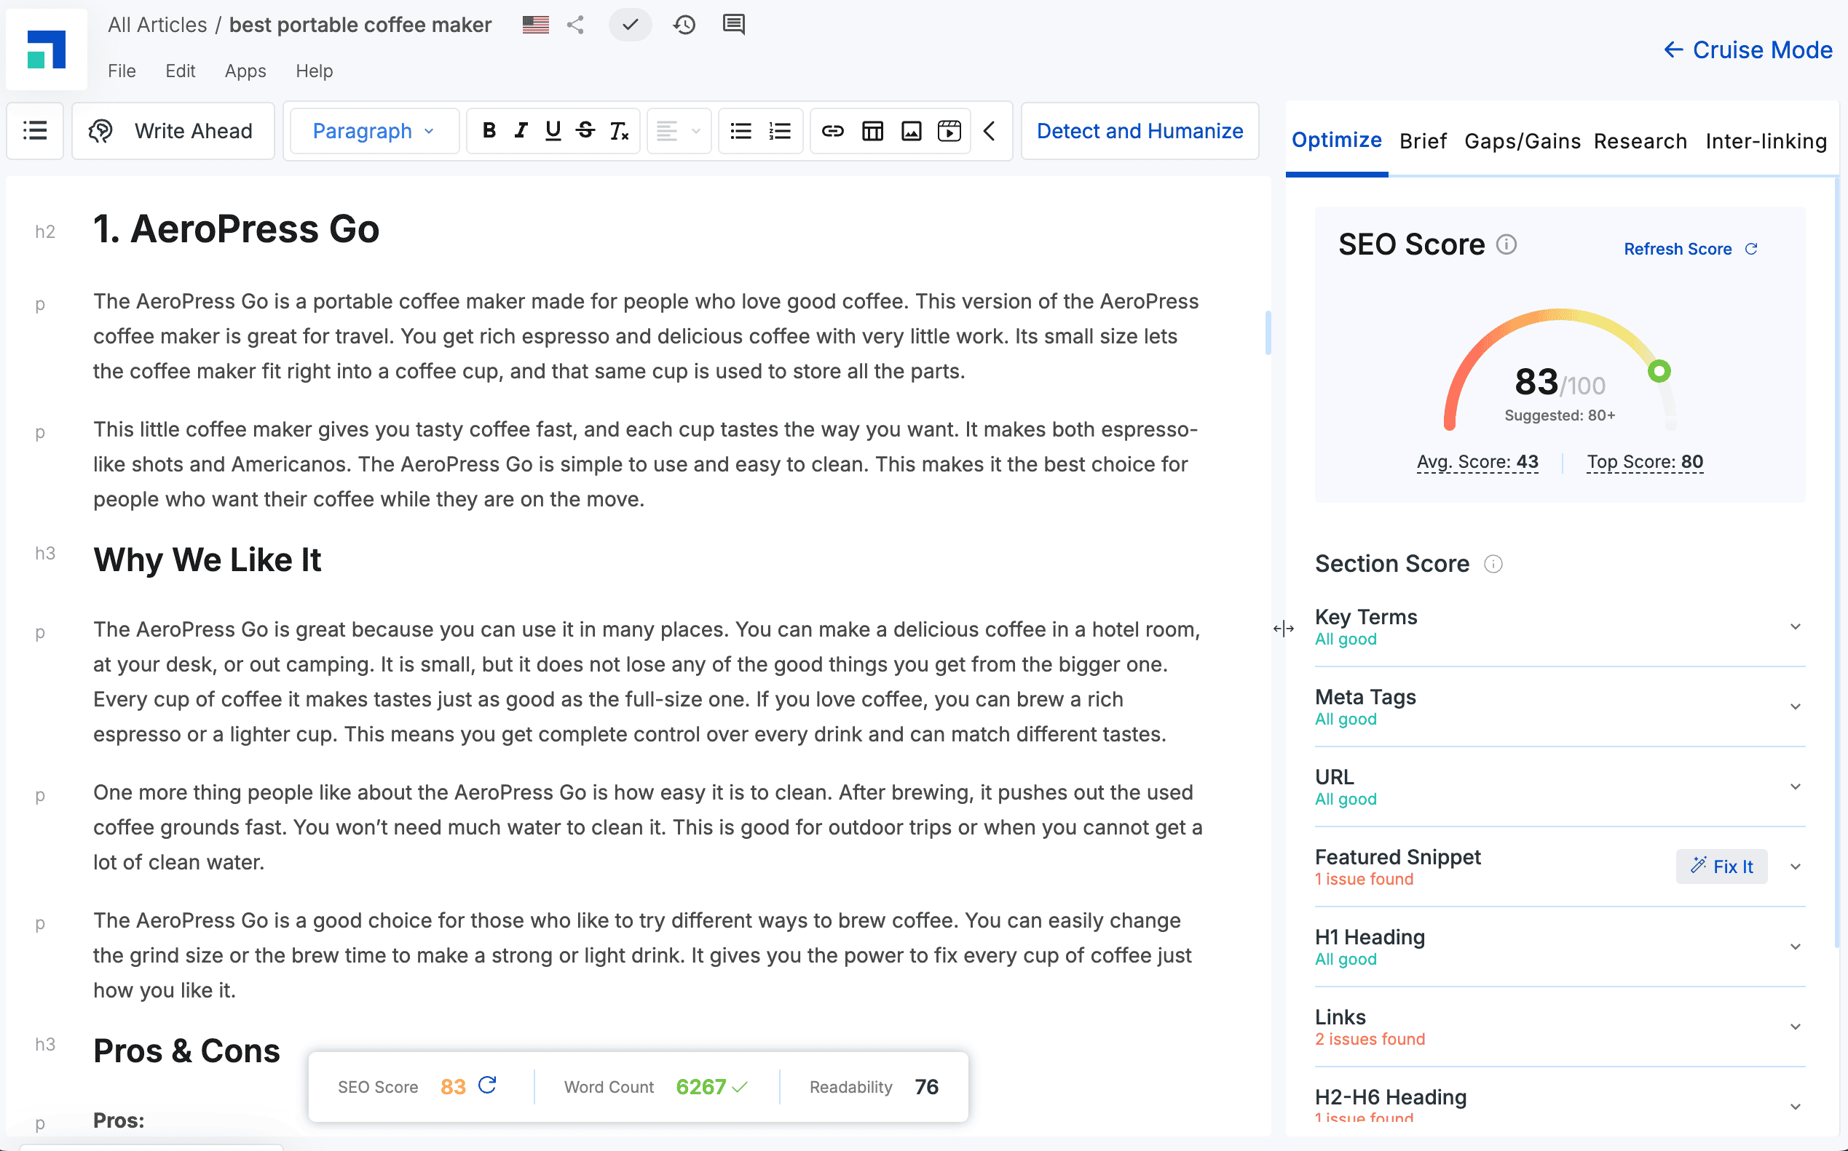Image resolution: width=1848 pixels, height=1151 pixels.
Task: Expand the URL section
Action: (1796, 786)
